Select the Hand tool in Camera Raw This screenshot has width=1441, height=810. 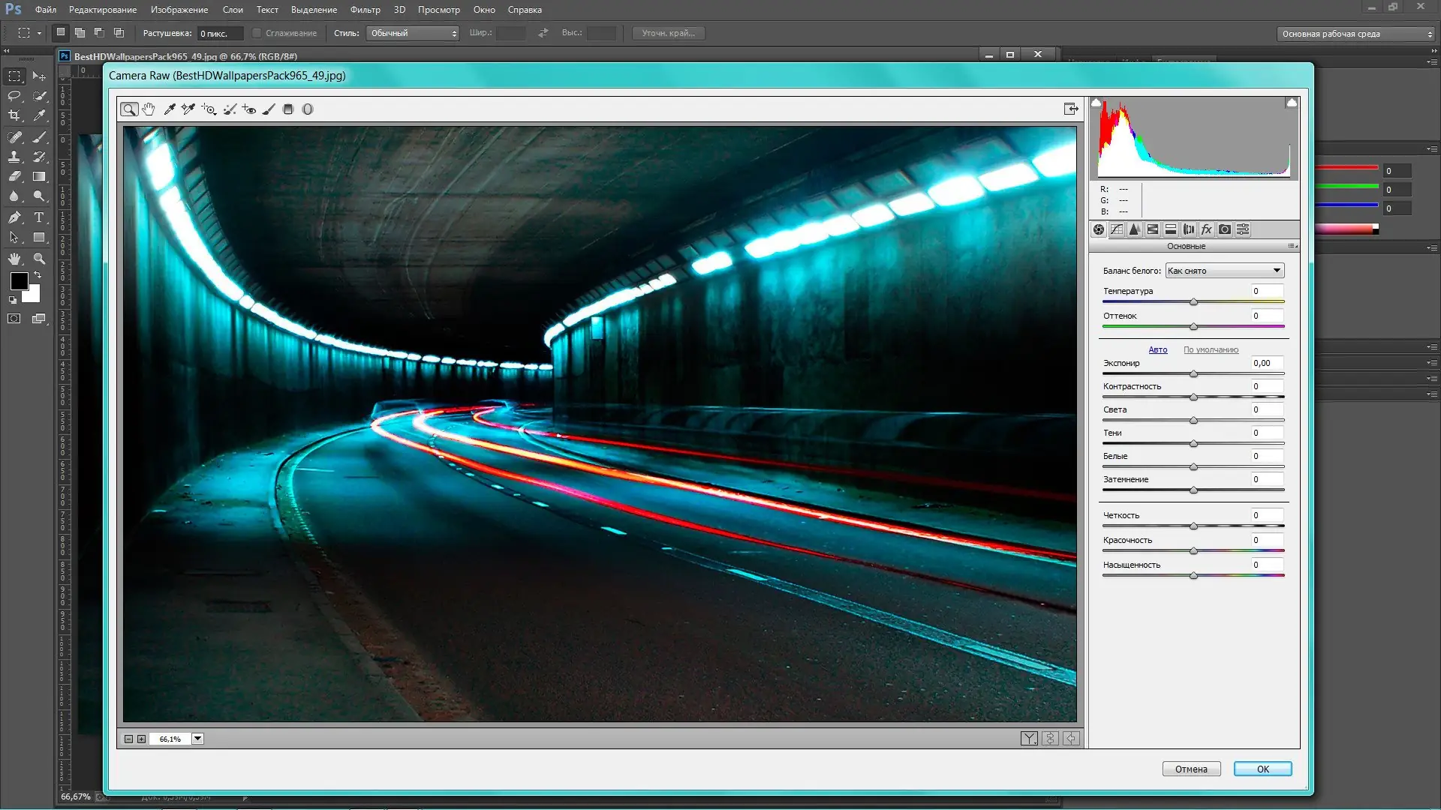pyautogui.click(x=149, y=109)
